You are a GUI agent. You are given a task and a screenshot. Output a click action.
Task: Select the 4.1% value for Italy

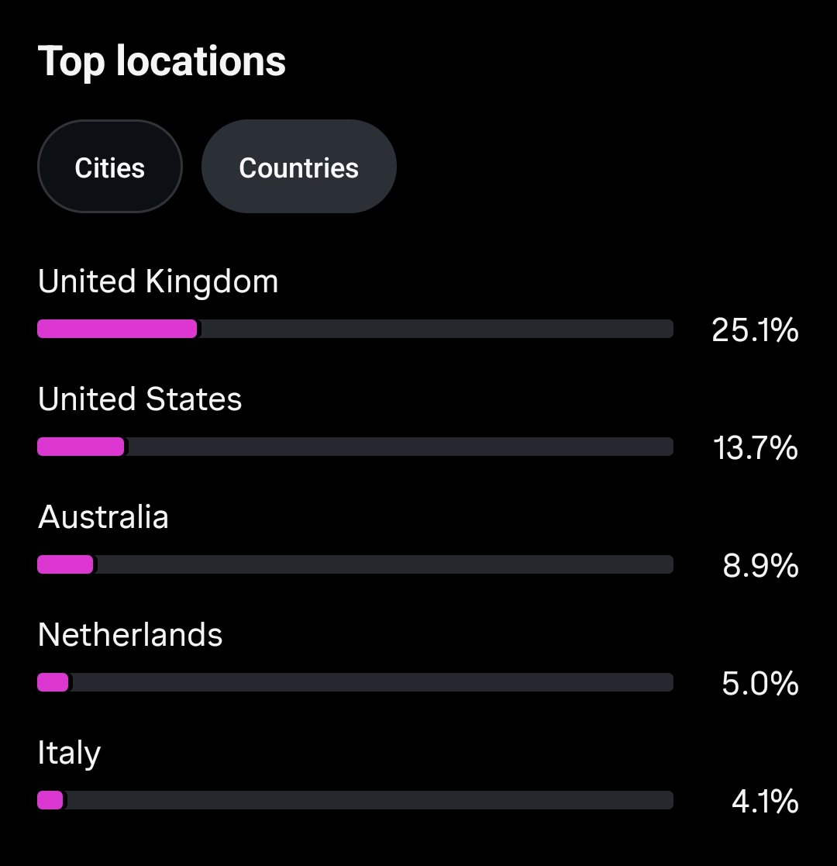(765, 802)
